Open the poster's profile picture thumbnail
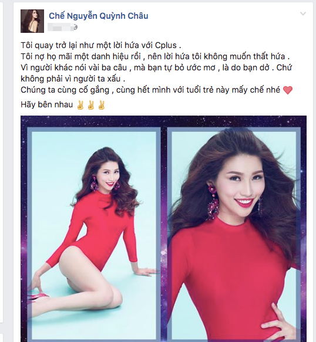This screenshot has height=342, width=316. pyautogui.click(x=32, y=21)
